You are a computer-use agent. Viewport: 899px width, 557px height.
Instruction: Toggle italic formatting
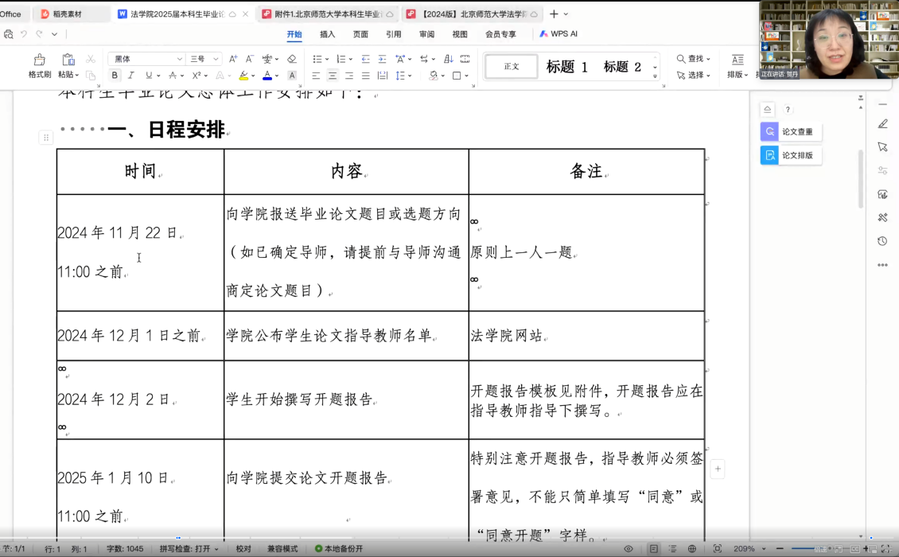[131, 76]
